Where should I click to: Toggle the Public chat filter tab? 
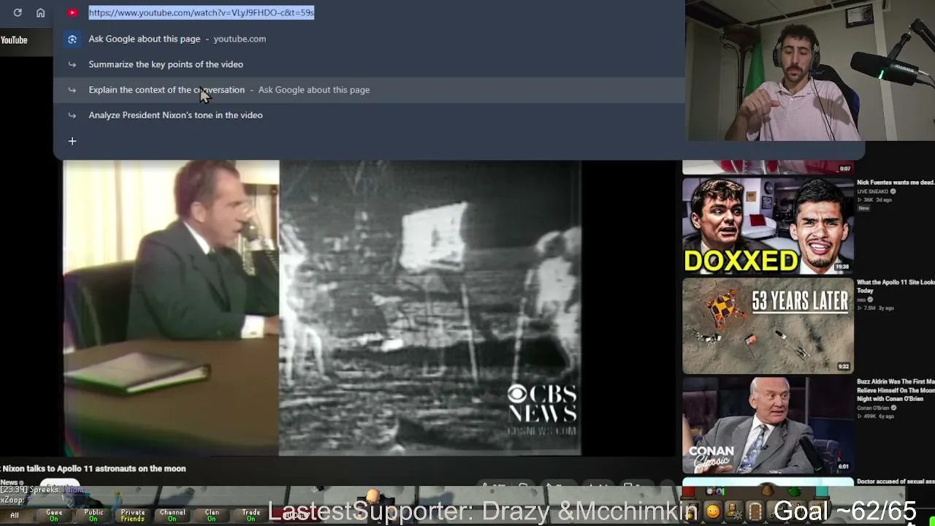click(93, 515)
